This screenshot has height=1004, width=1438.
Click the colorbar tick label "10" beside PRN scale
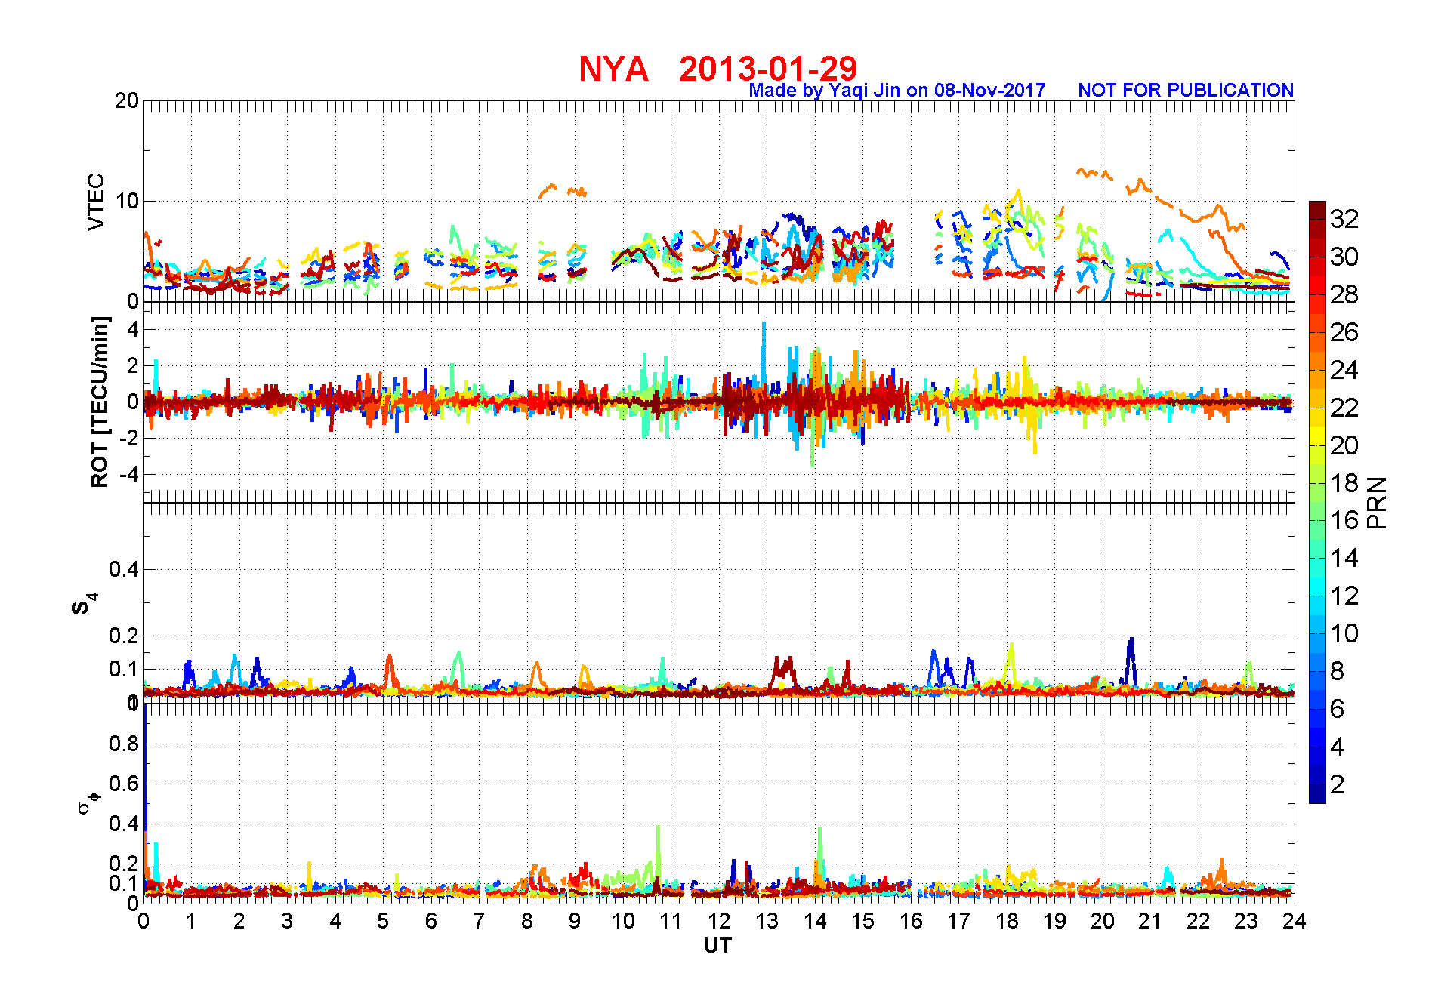coord(1344,633)
